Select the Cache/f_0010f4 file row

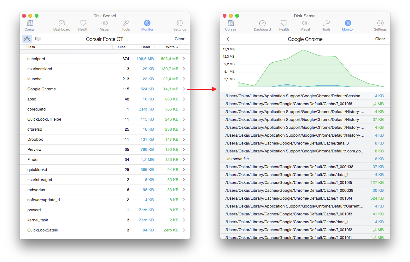pyautogui.click(x=305, y=198)
